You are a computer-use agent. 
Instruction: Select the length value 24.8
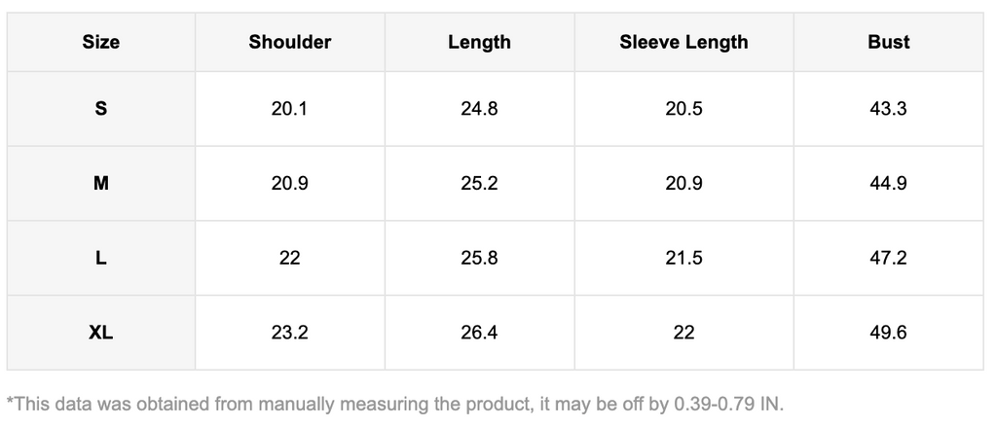point(479,109)
